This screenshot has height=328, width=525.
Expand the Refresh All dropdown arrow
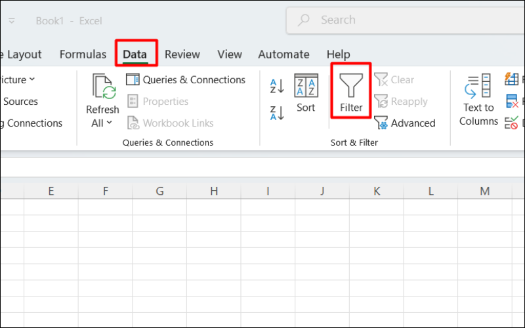click(x=109, y=123)
